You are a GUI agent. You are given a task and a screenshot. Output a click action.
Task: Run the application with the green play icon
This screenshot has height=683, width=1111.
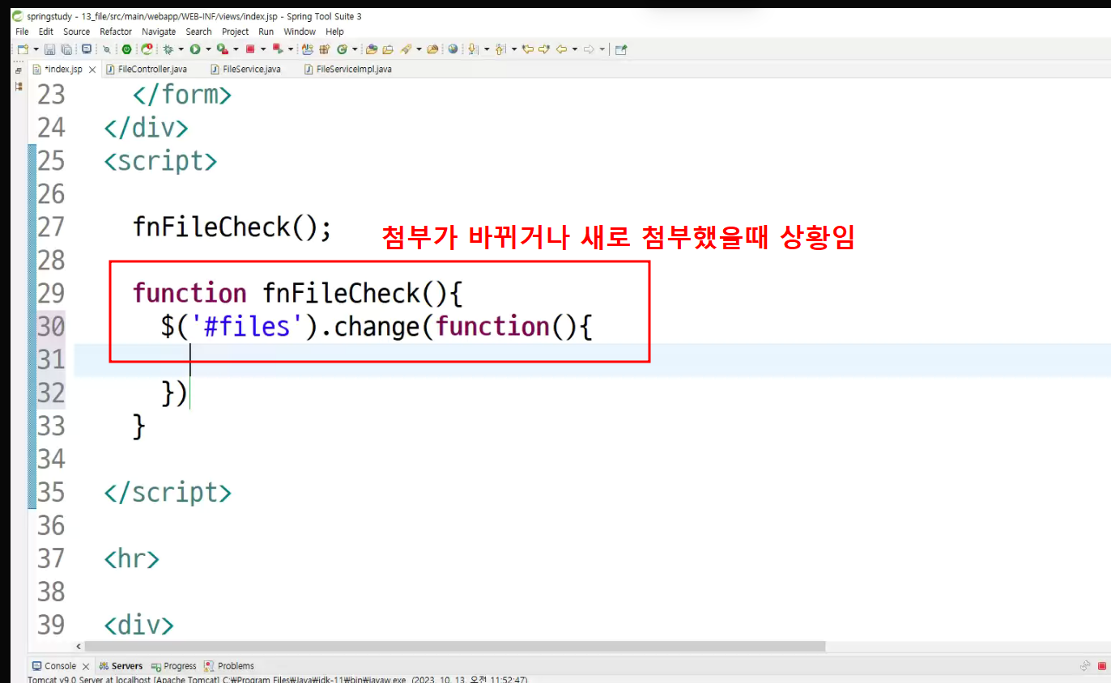point(195,49)
